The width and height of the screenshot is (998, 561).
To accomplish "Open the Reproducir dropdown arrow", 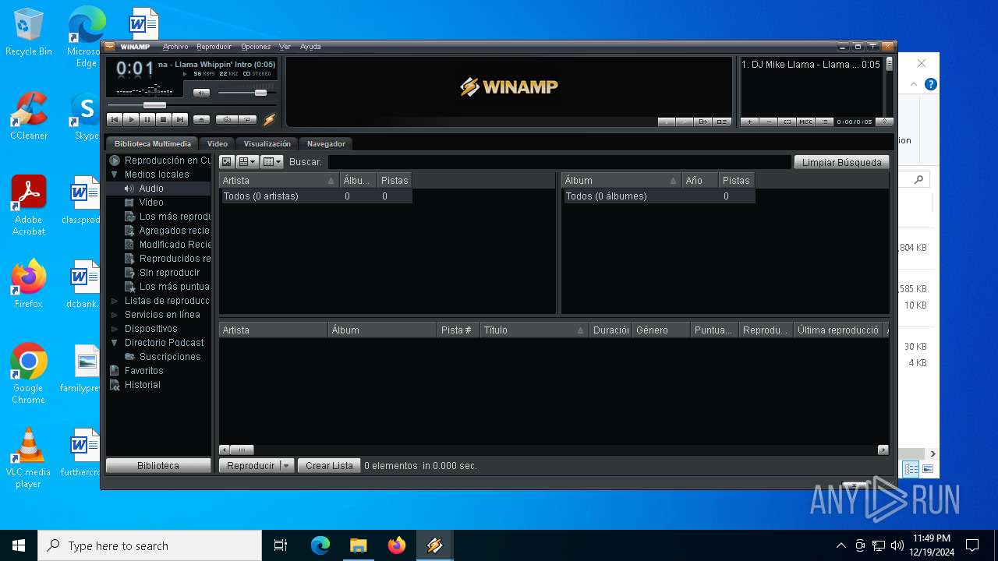I will pos(286,466).
